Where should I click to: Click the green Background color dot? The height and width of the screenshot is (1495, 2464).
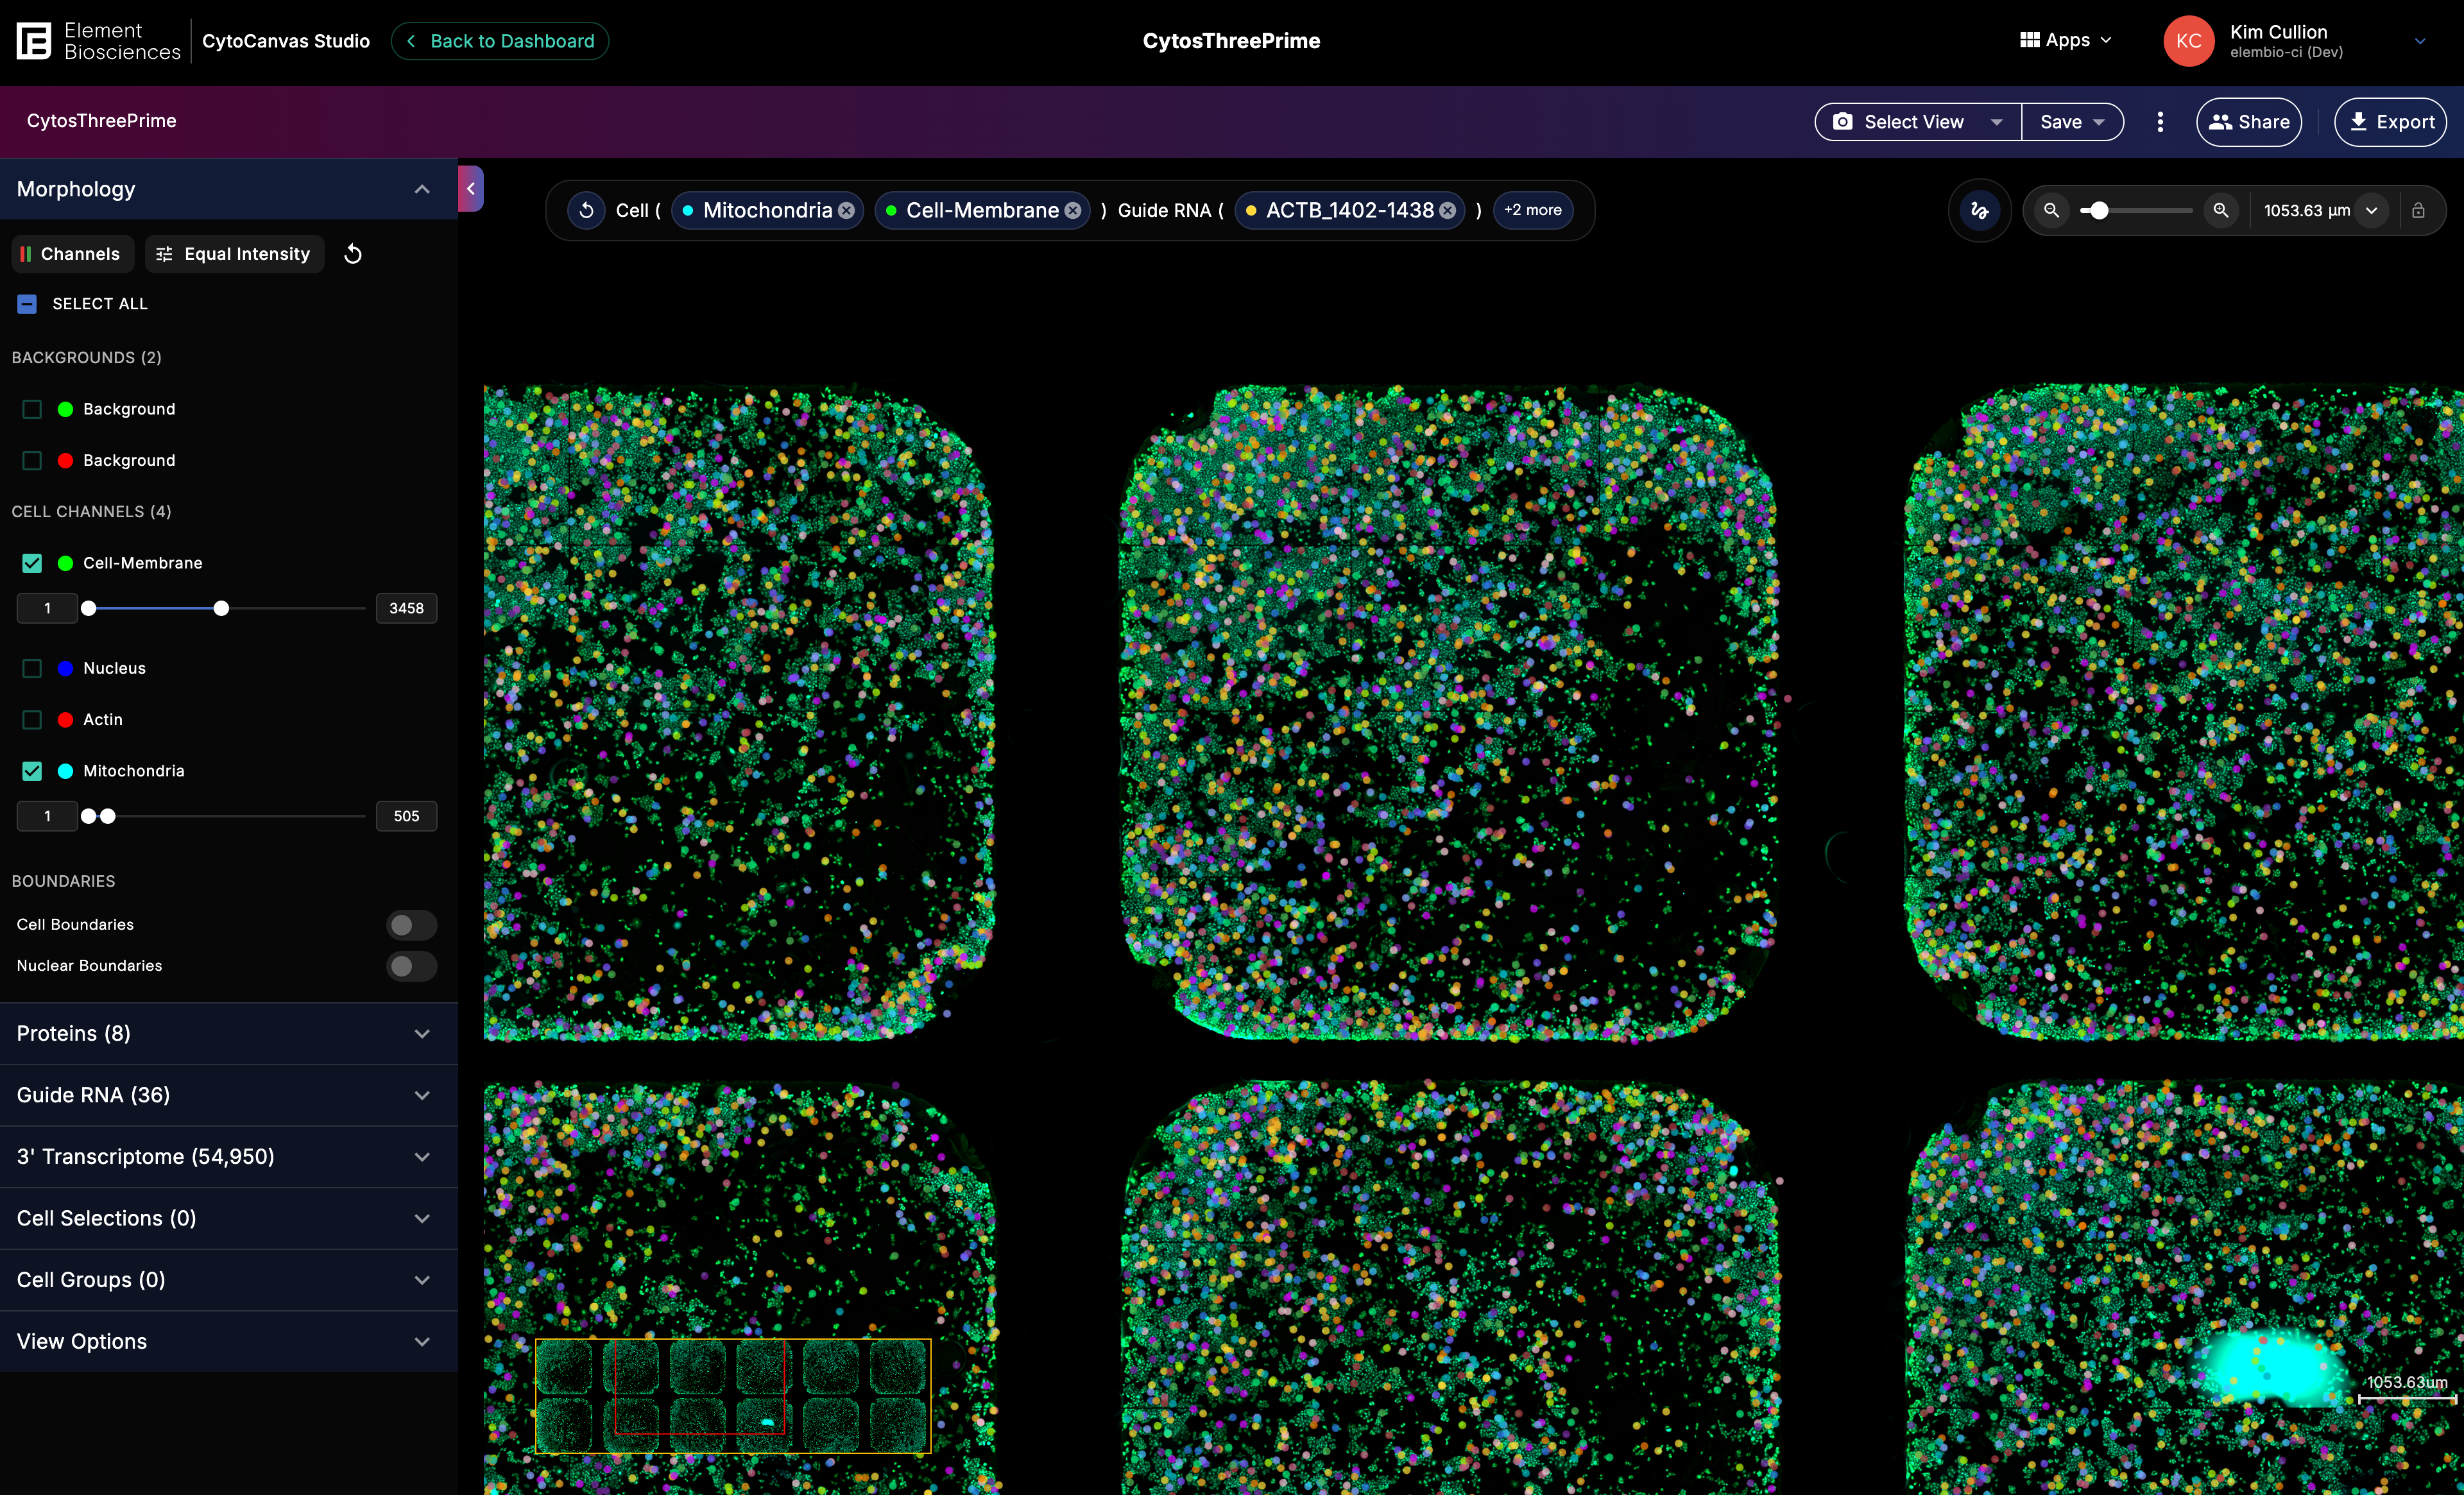pos(66,409)
